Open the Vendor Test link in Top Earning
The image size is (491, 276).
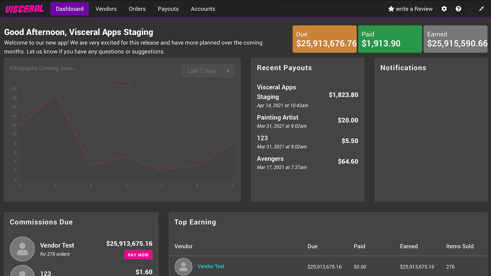click(211, 266)
